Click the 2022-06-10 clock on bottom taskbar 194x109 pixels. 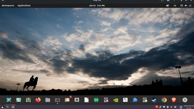(189, 107)
